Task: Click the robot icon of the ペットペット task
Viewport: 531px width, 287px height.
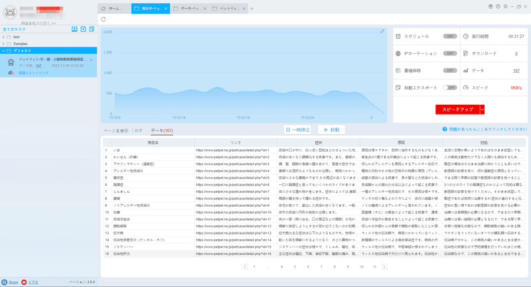Action: 11,62
